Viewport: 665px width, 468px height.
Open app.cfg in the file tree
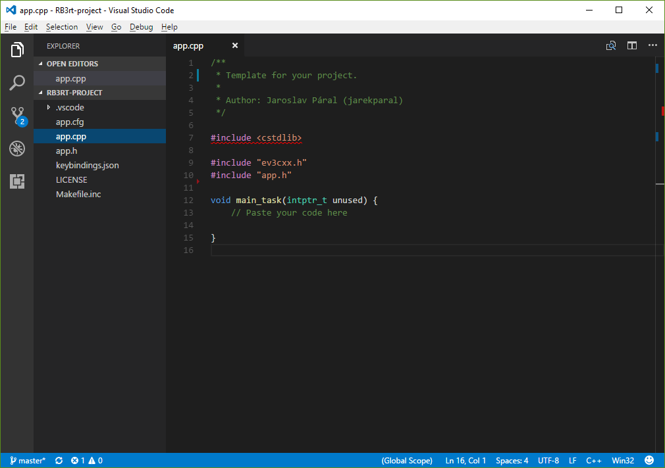tap(99, 122)
